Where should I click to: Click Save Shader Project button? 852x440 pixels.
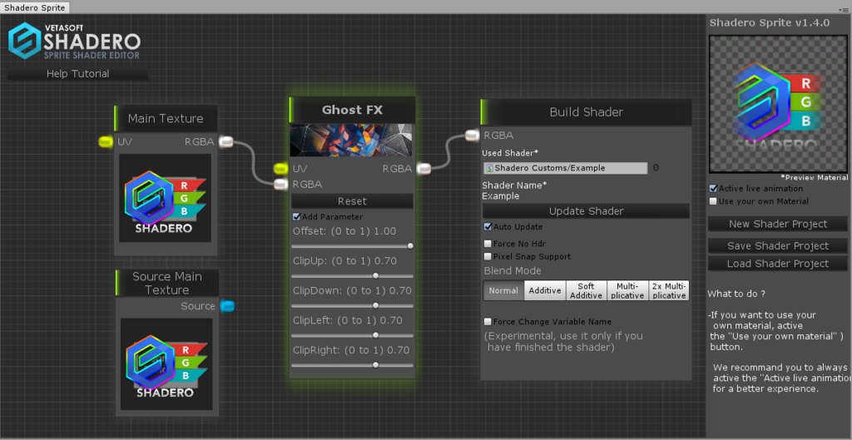point(778,246)
